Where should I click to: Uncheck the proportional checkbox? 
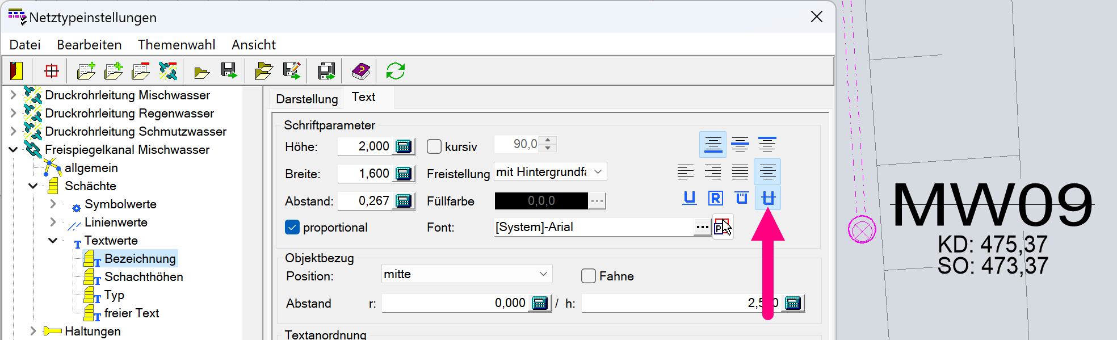pos(292,227)
